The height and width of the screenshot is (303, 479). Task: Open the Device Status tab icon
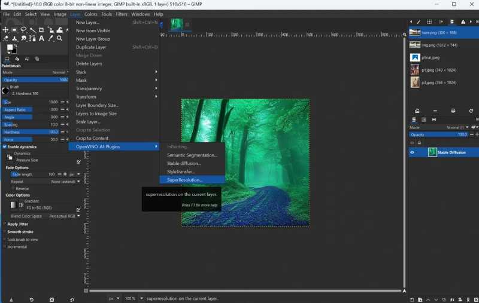[x=17, y=59]
